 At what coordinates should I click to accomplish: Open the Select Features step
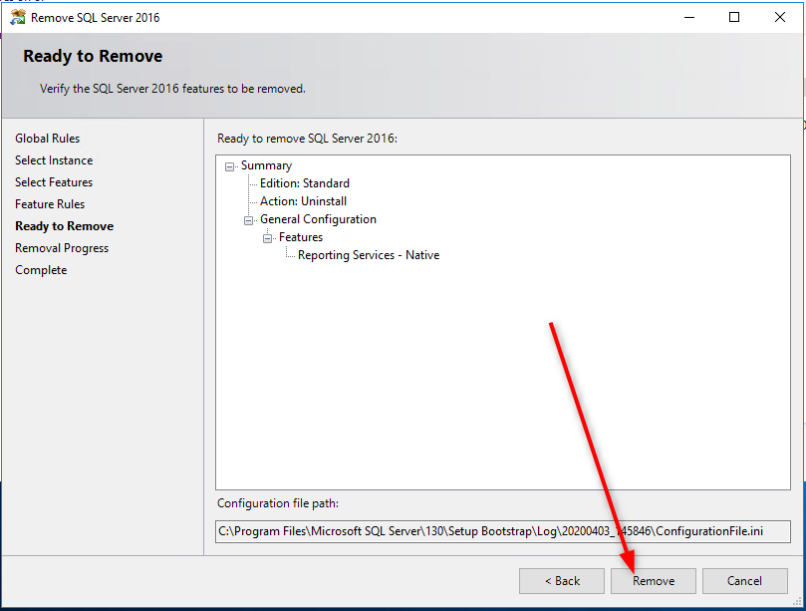pyautogui.click(x=54, y=181)
